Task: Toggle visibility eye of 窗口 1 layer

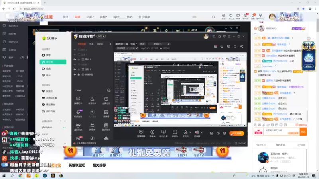Action: (x=75, y=70)
